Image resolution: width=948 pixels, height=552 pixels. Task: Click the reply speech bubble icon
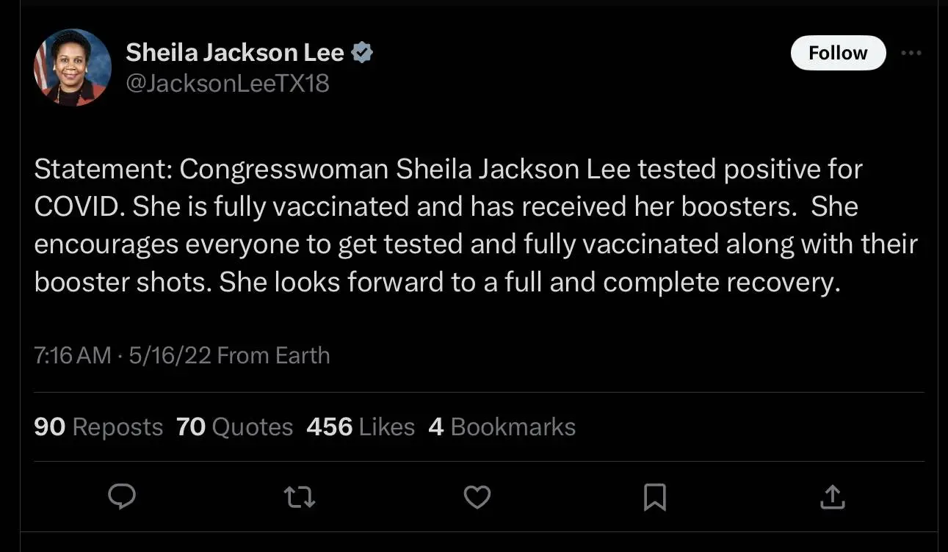tap(122, 497)
